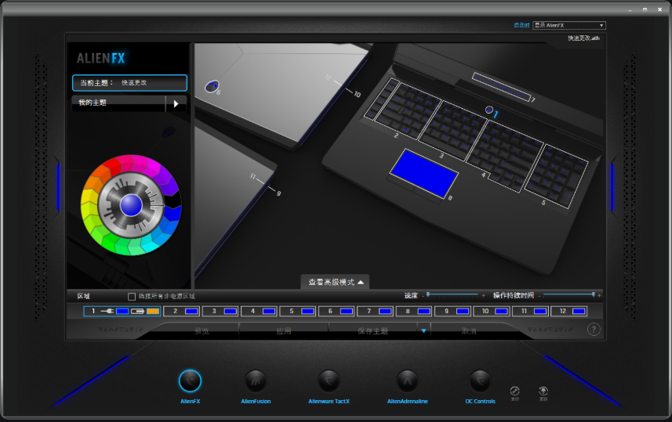Open the OC Controls module icon
Image resolution: width=672 pixels, height=422 pixels.
pyautogui.click(x=481, y=381)
